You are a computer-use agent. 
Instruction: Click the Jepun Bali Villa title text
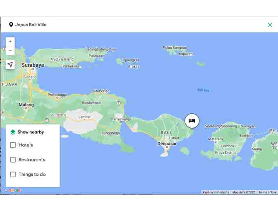point(31,25)
